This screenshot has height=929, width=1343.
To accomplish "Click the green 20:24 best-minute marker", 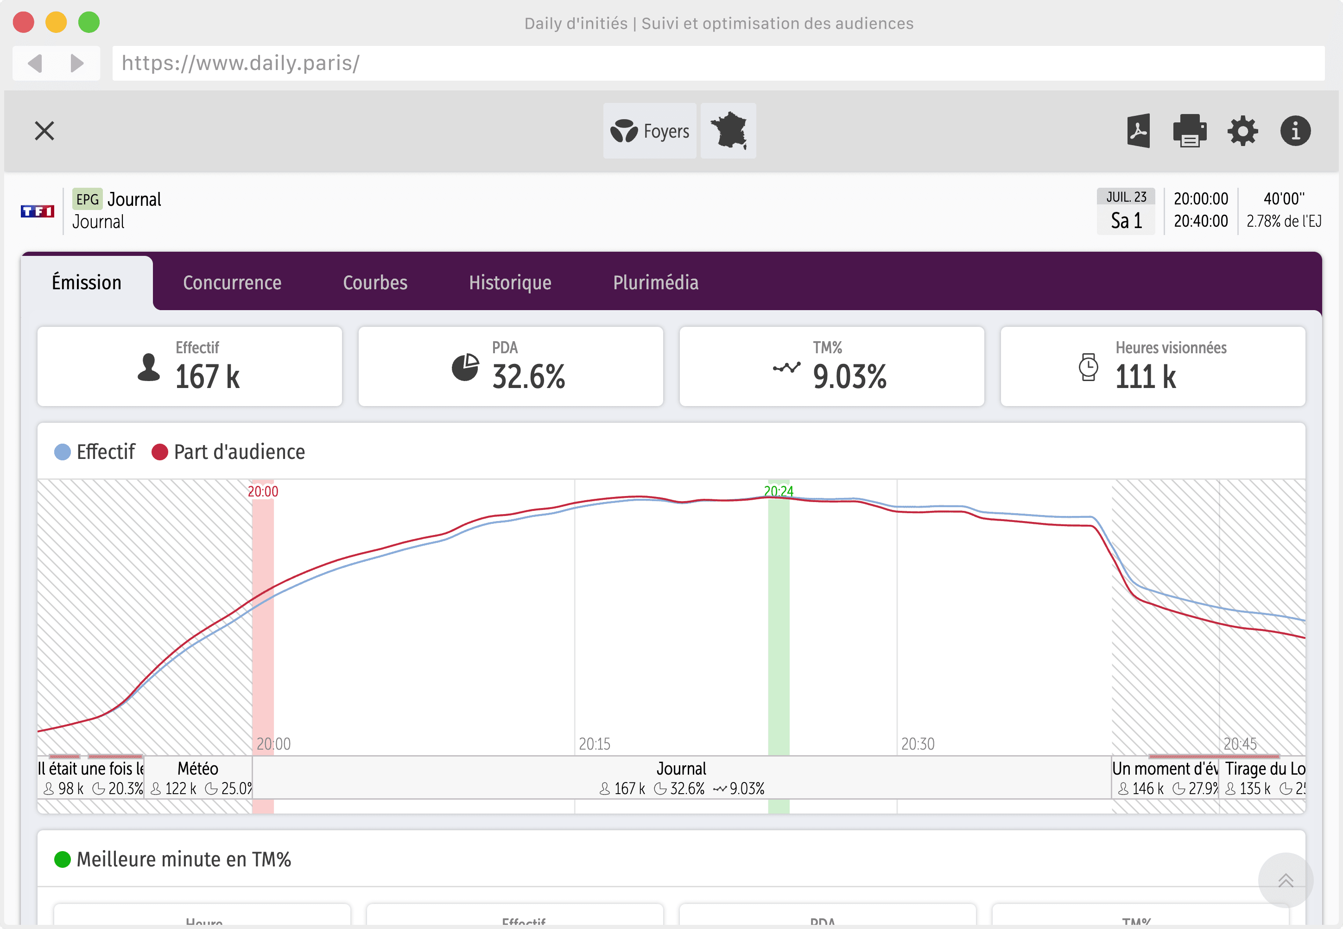I will click(x=779, y=492).
